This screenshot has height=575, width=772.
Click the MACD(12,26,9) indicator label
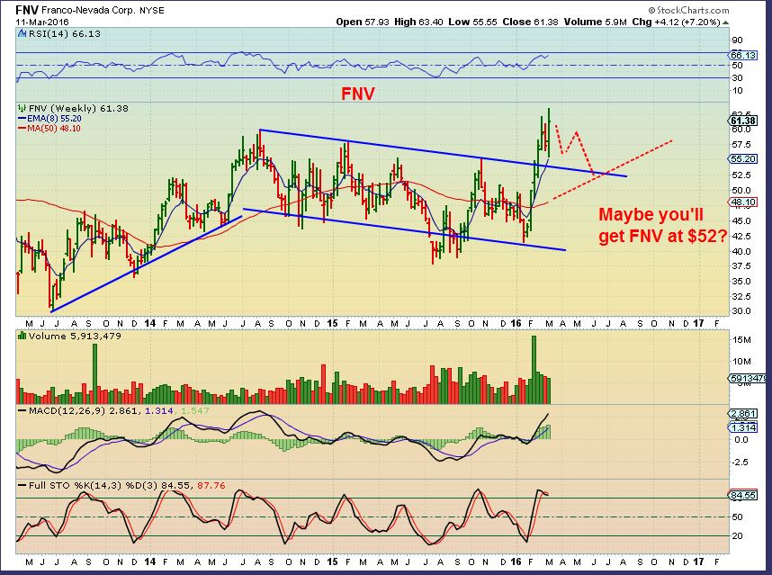point(67,410)
